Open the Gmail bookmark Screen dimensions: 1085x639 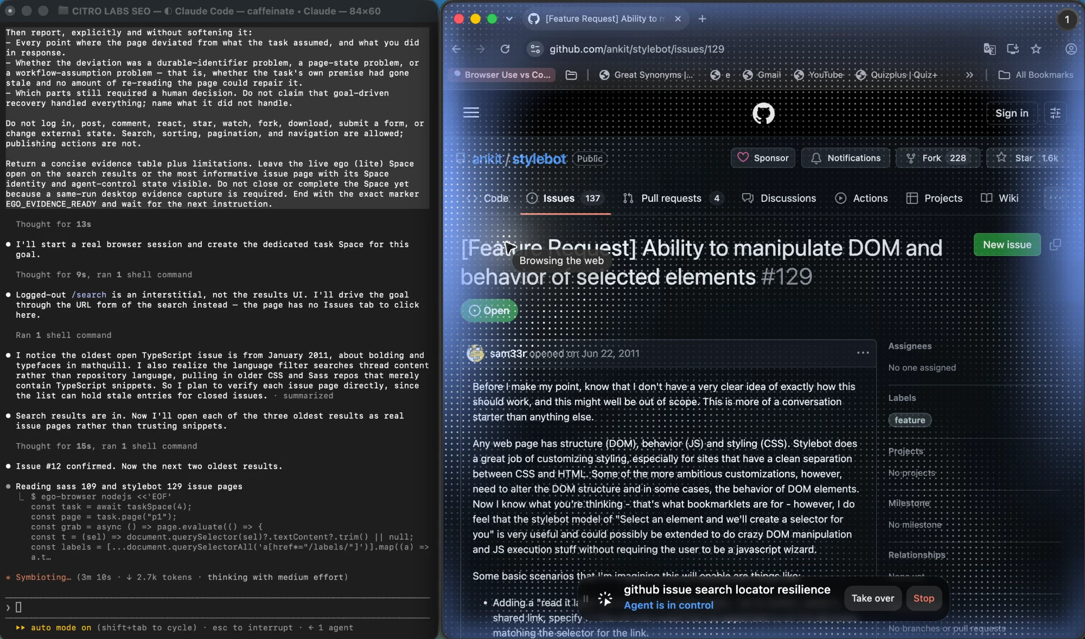point(762,75)
